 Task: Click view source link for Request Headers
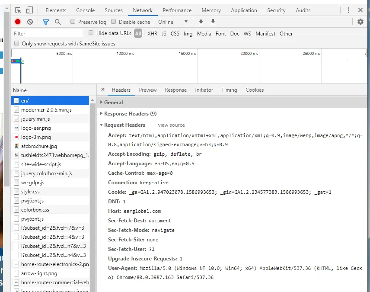(x=171, y=125)
